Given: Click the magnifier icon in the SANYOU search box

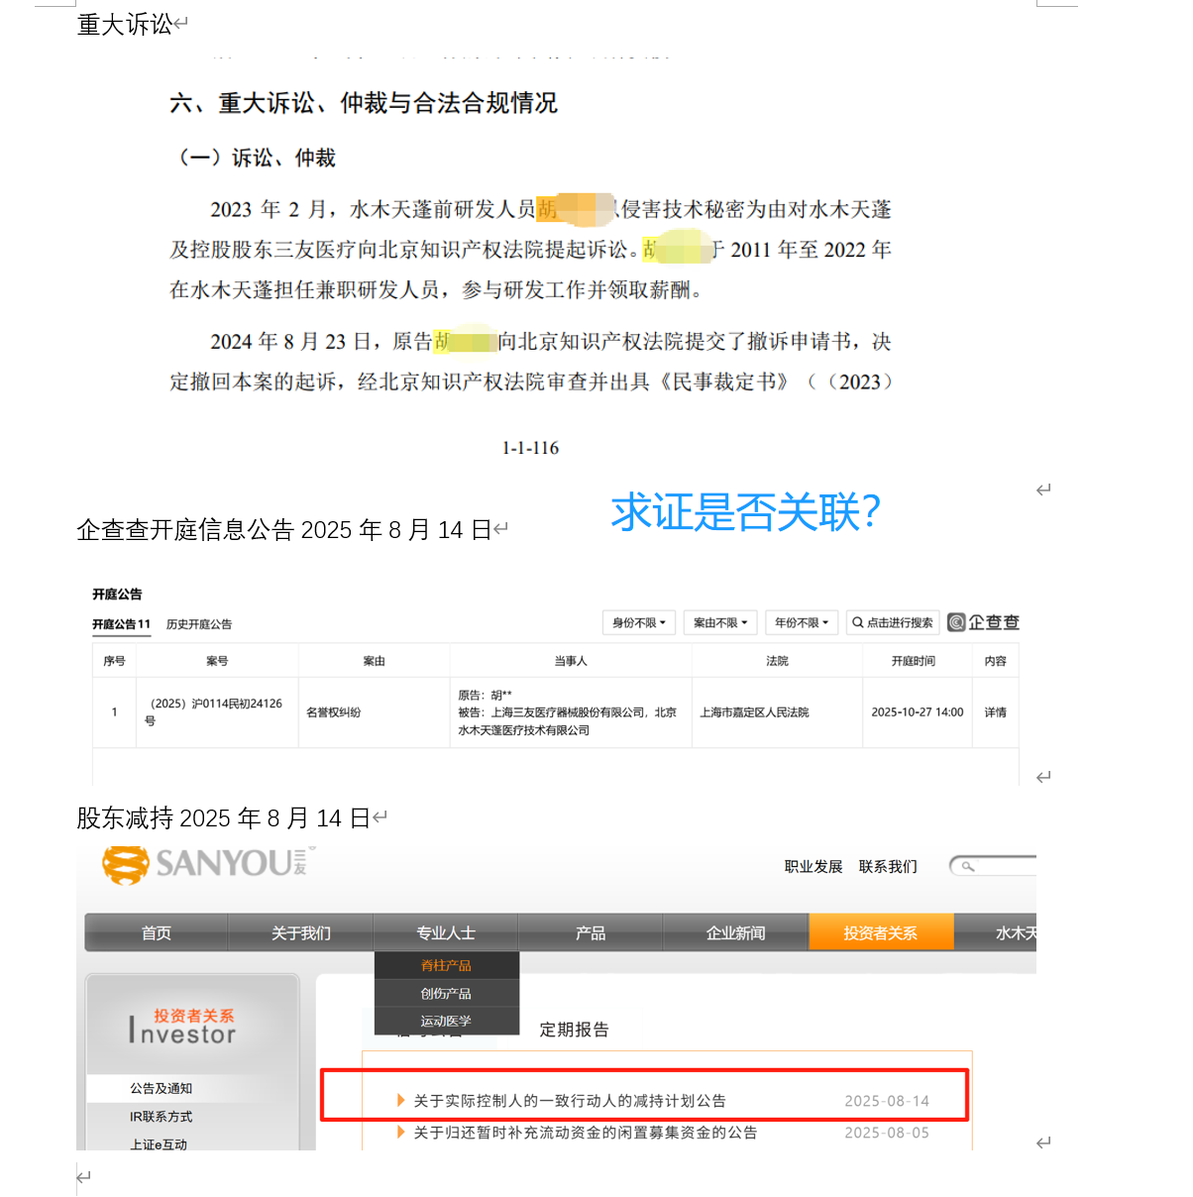Looking at the screenshot, I should coord(968,867).
